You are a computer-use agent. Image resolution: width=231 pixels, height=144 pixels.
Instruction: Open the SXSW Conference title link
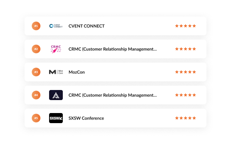[x=86, y=118]
